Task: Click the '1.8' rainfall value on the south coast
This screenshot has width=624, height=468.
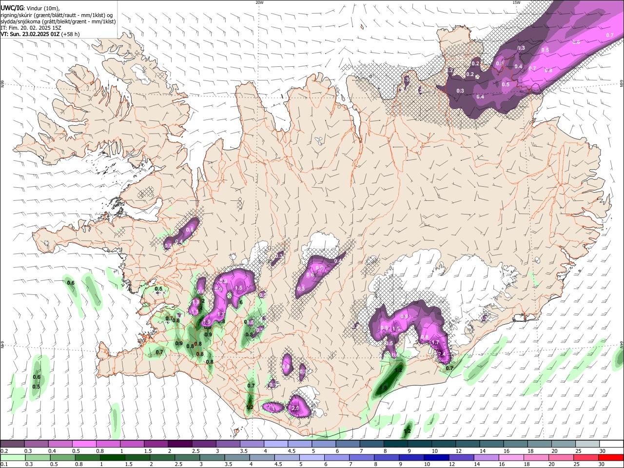Action: pyautogui.click(x=383, y=388)
